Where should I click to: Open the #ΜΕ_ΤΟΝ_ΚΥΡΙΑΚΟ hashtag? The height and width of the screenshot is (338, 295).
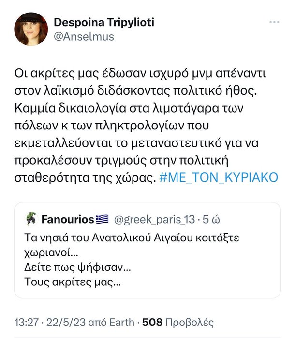coord(219,177)
